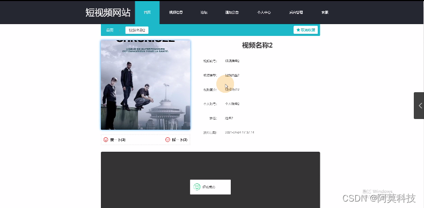Open 个人中心 in the navigation bar
Image resolution: width=424 pixels, height=208 pixels.
click(x=264, y=12)
